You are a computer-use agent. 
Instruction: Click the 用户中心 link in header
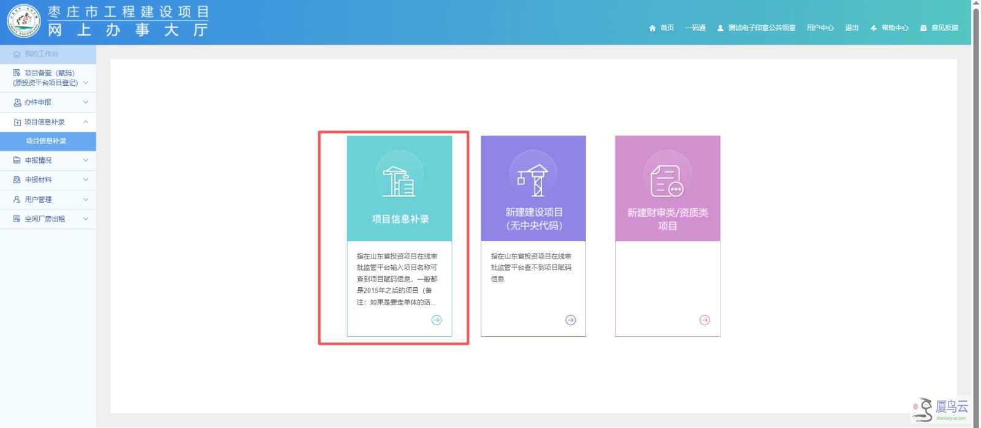[820, 28]
